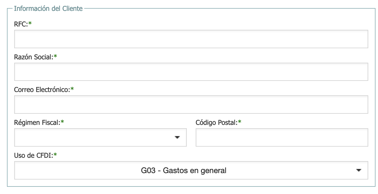378x194 pixels.
Task: Click the 'Información del Cliente' section heading
Action: (x=48, y=8)
